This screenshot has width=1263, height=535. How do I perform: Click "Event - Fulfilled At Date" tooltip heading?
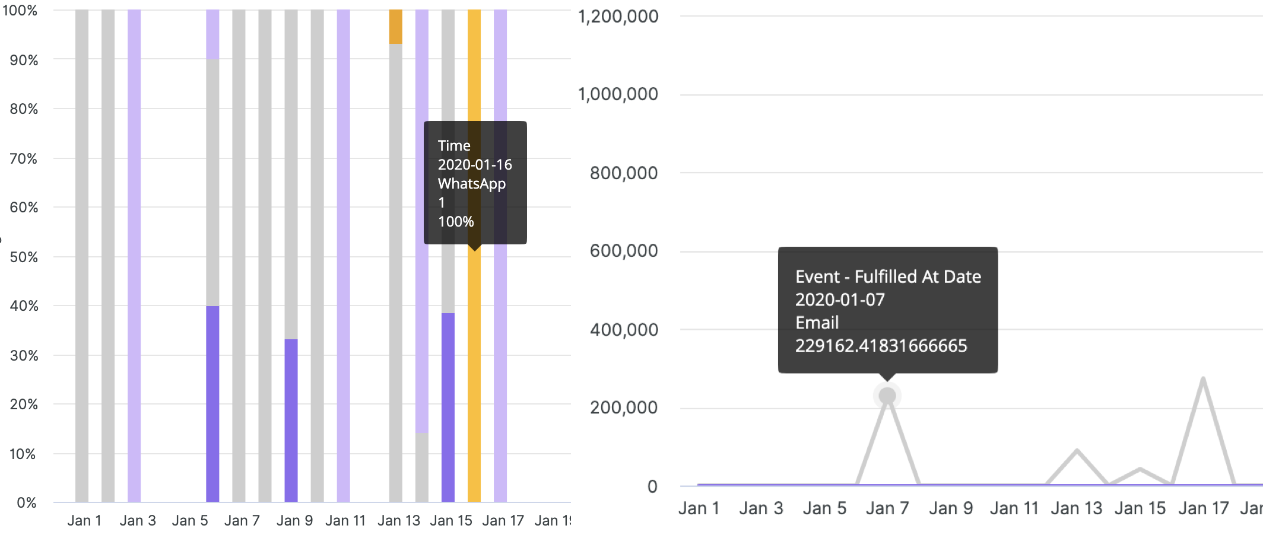click(888, 277)
